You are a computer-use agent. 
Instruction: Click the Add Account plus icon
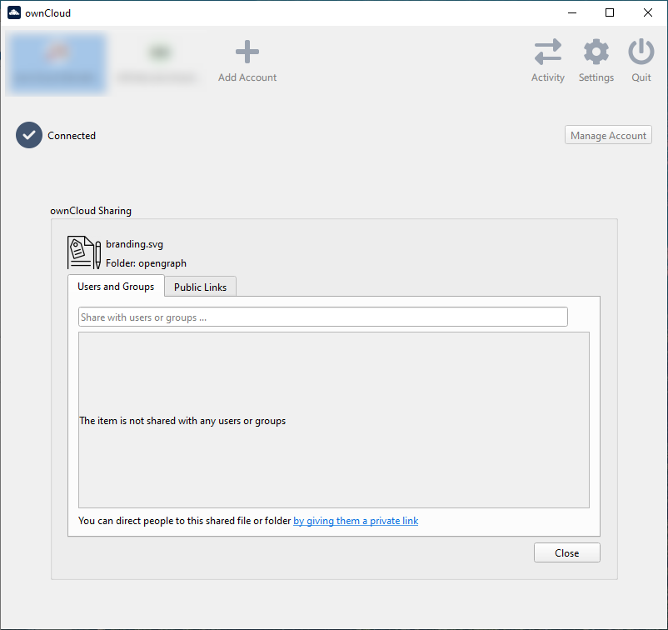pos(247,52)
